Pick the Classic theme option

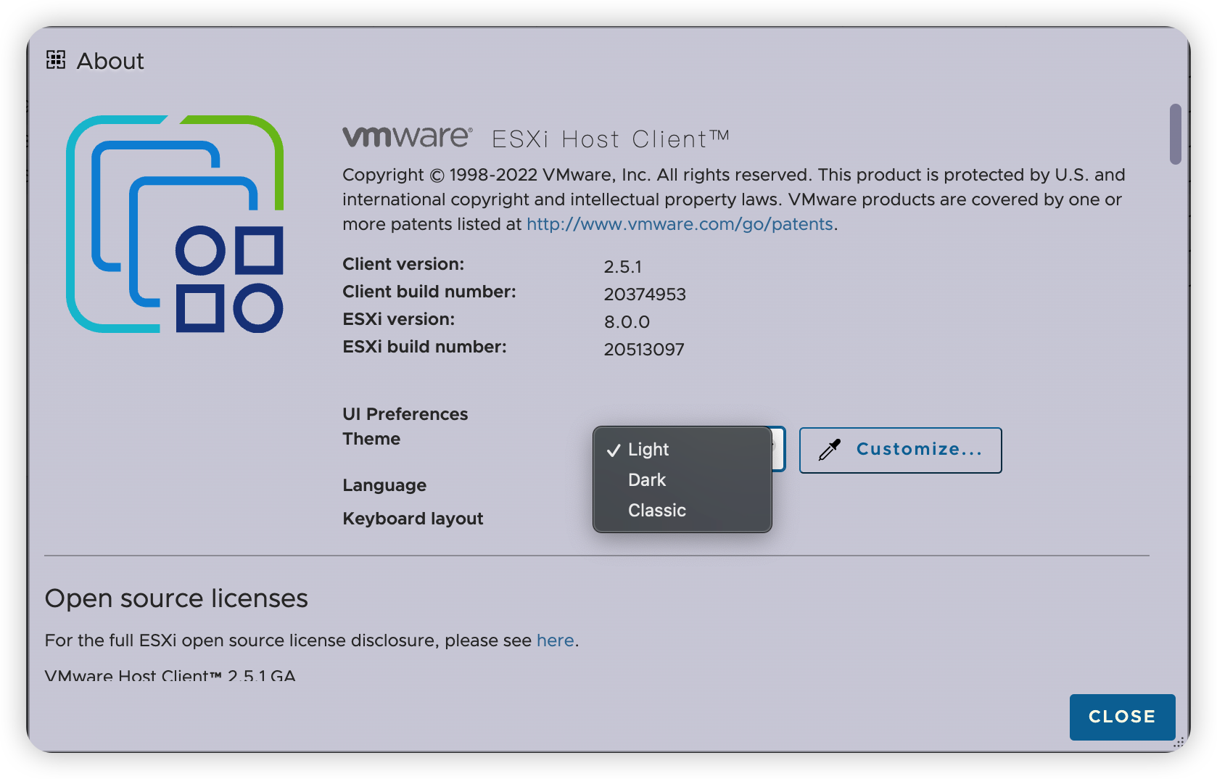click(x=682, y=511)
